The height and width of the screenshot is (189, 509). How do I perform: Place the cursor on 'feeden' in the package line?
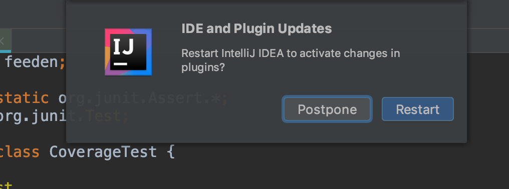click(x=31, y=62)
